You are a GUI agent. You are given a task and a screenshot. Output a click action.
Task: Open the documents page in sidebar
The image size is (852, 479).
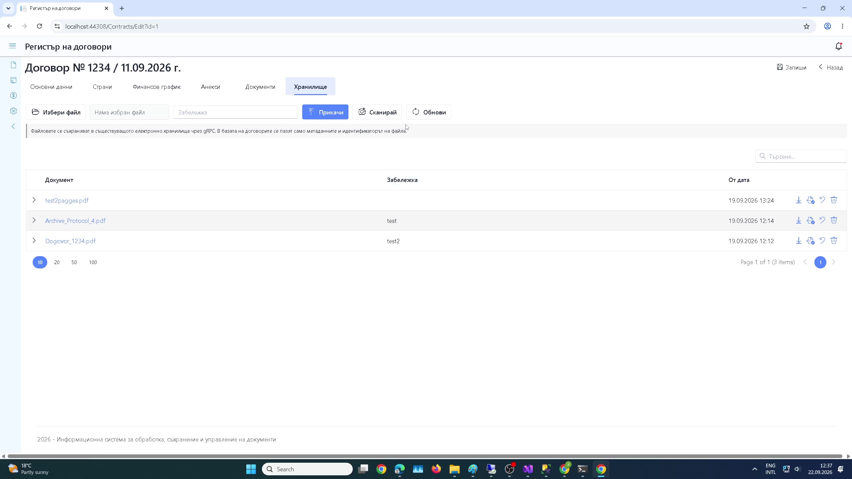click(x=13, y=65)
